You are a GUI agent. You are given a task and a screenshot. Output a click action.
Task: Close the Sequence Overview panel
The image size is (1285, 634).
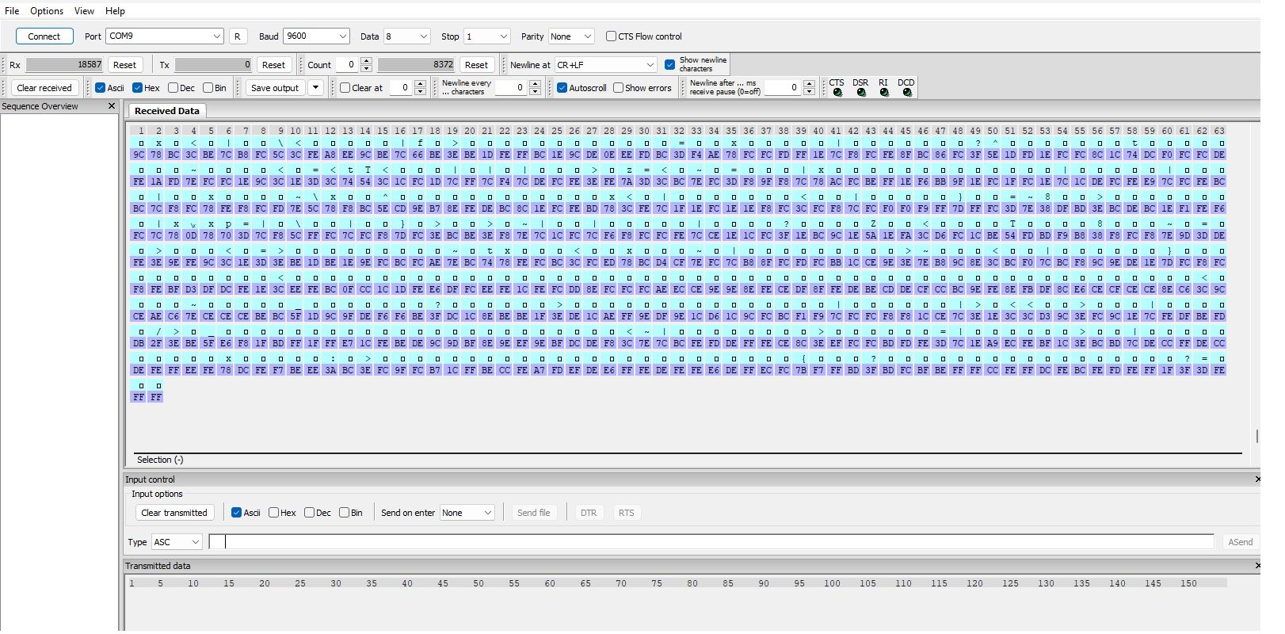(x=112, y=106)
